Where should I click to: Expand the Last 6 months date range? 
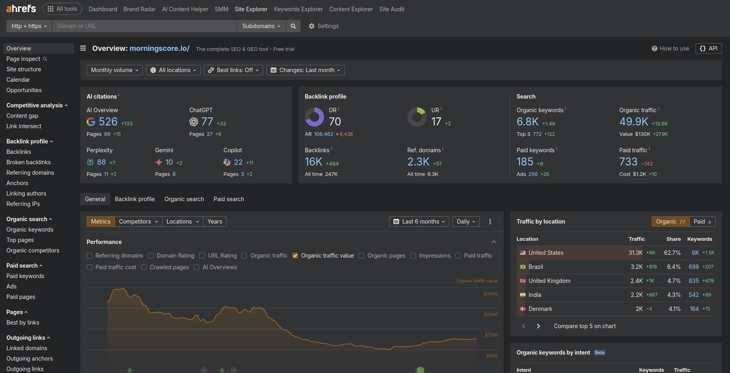[419, 222]
